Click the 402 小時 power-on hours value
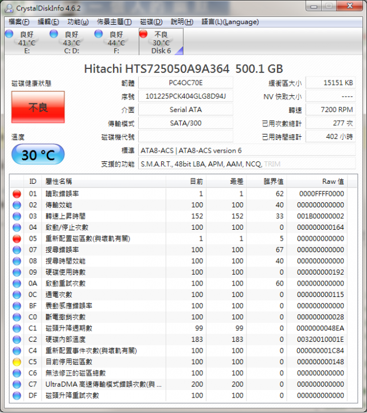 330,137
